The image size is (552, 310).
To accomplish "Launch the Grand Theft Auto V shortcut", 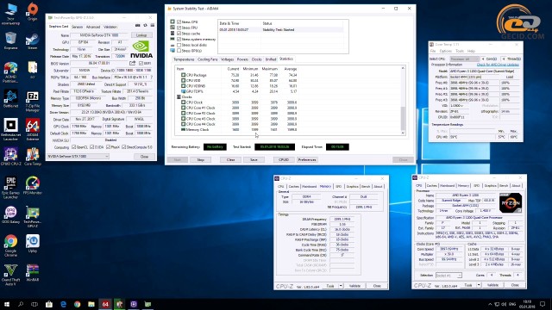I will [10, 275].
